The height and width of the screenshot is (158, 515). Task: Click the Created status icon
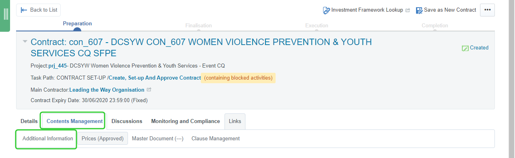[465, 48]
